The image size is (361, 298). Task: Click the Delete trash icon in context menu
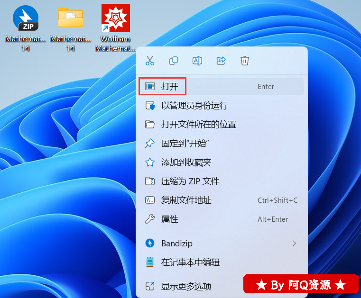(245, 61)
